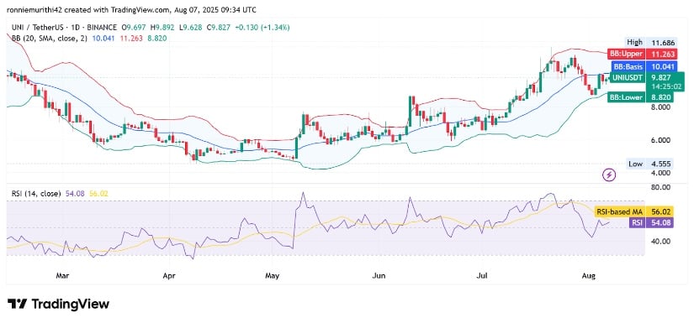The image size is (694, 323).
Task: Open the BB (20, SMA, close, 2) indicator legend
Action: coord(50,39)
